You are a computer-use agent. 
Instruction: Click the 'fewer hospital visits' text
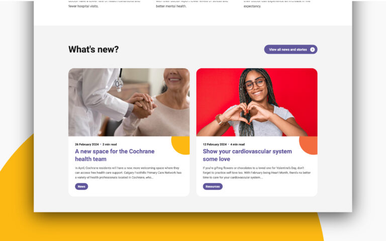tap(83, 6)
